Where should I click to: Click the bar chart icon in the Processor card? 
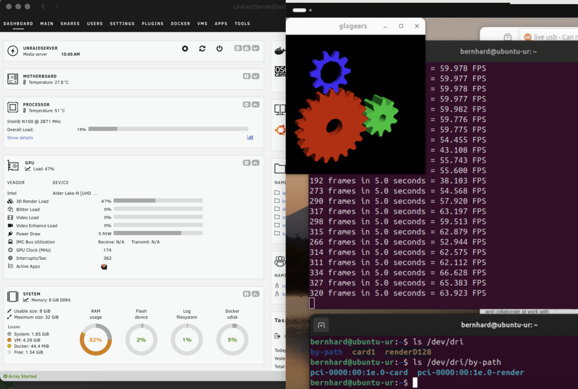(250, 137)
